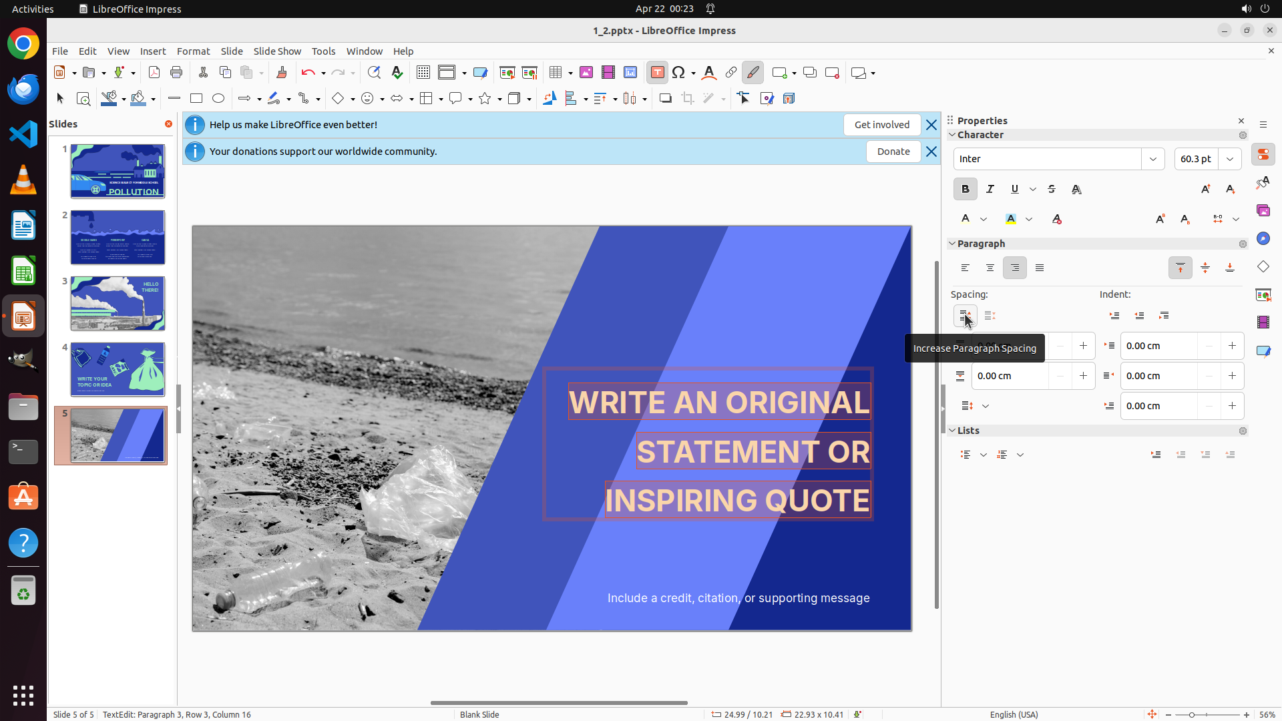Click the Insert Special Character icon
1282x721 pixels.
pos(679,73)
